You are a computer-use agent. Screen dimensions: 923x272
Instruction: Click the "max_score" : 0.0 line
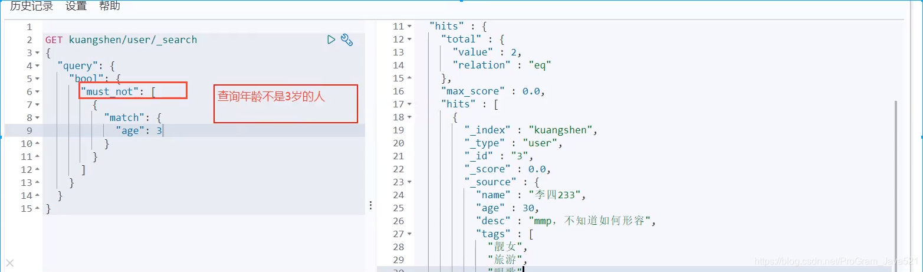tap(492, 91)
